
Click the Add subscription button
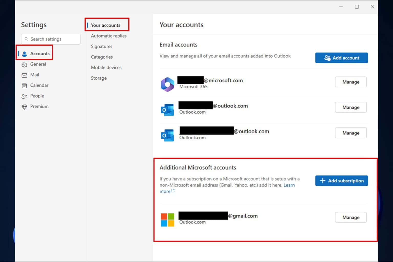click(342, 181)
